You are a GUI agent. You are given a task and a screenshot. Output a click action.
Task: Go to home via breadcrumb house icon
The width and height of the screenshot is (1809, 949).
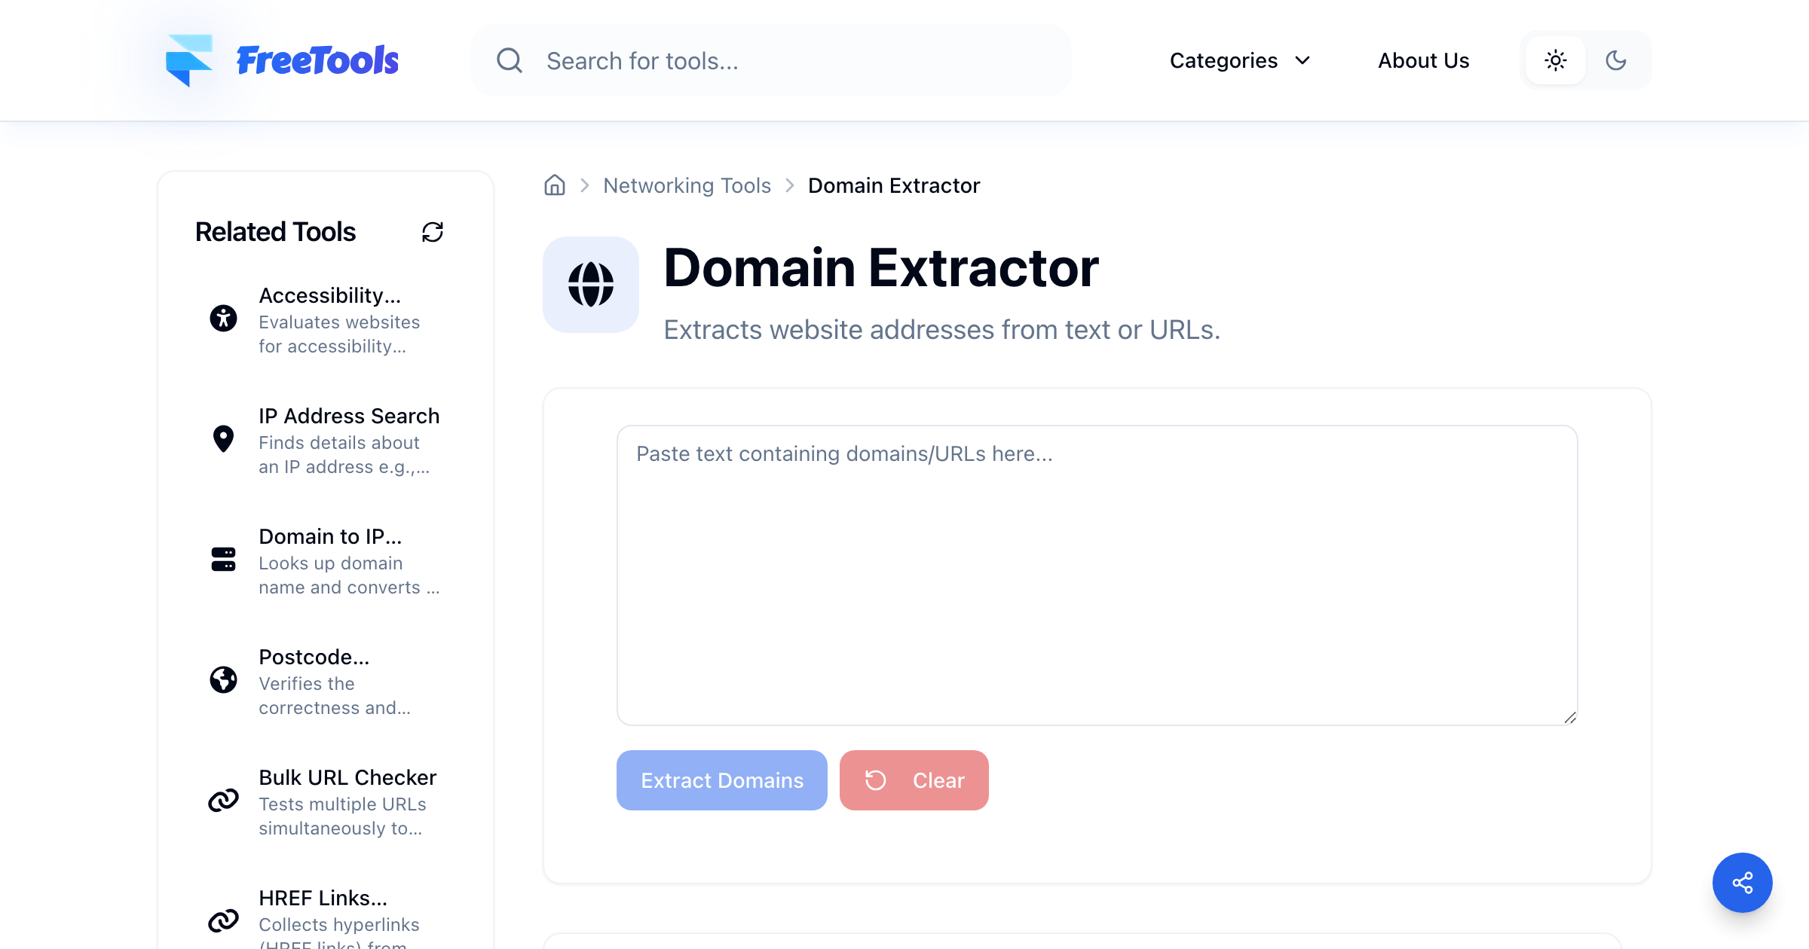(555, 185)
